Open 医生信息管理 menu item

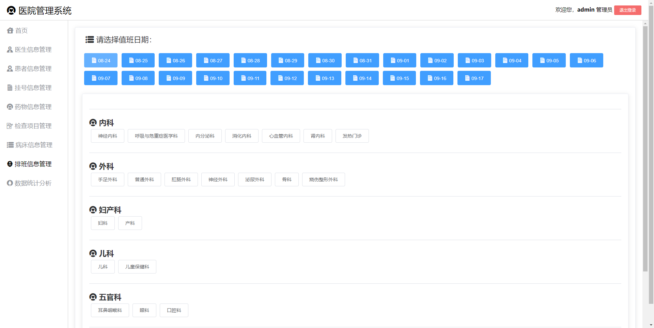(34, 50)
